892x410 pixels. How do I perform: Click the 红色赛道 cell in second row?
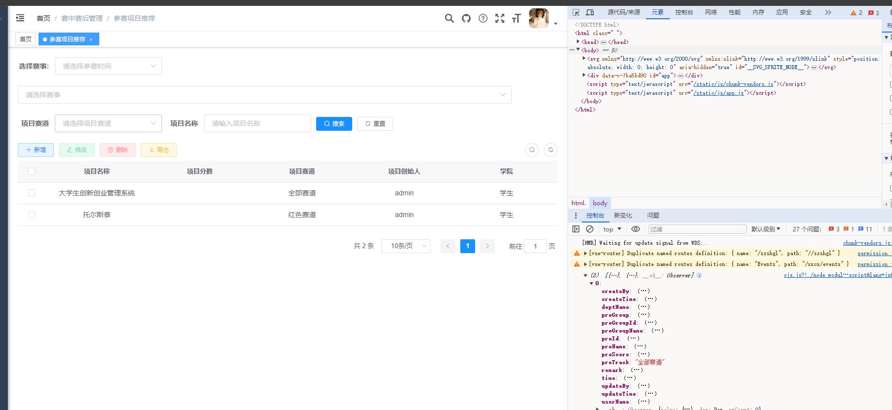pos(302,215)
